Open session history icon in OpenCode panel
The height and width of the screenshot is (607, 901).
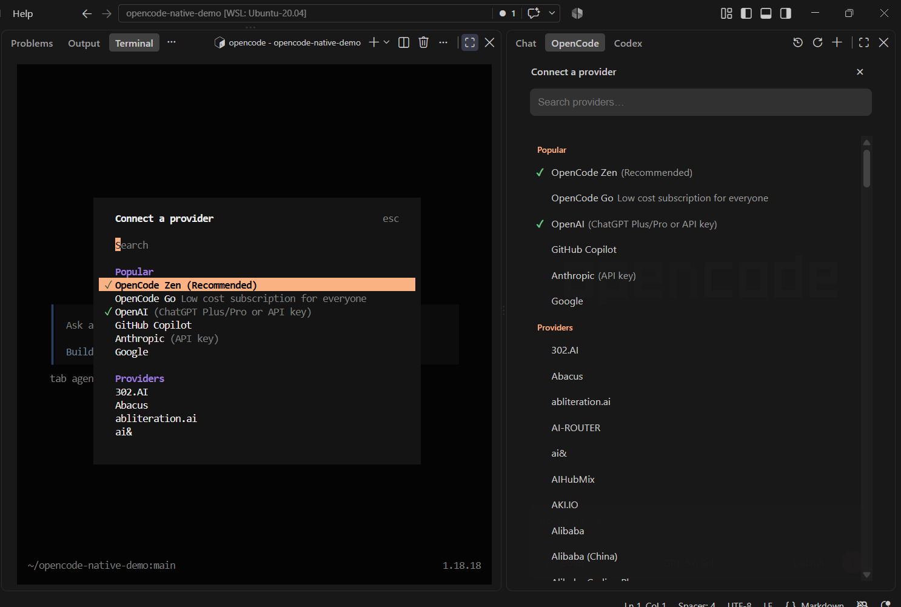(798, 42)
